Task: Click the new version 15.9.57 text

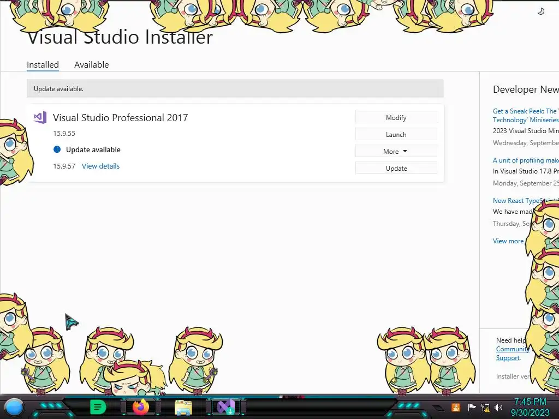Action: pos(64,166)
